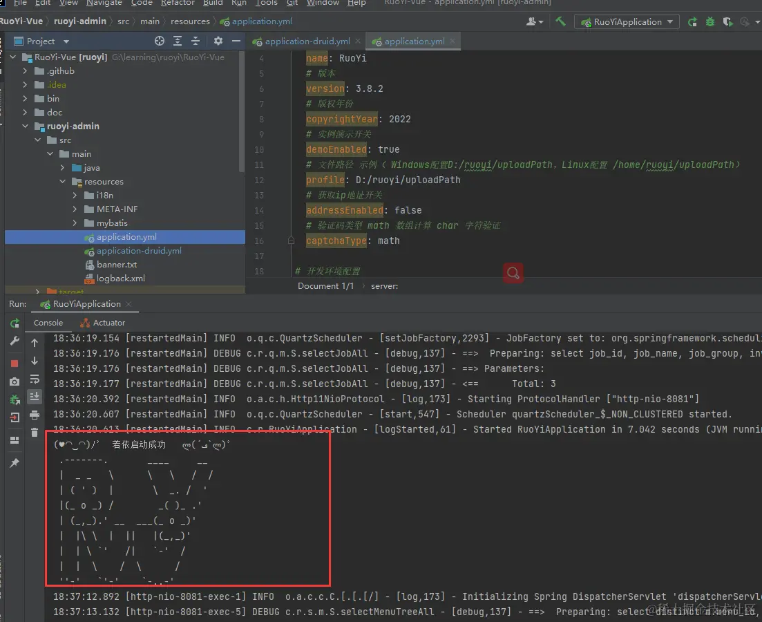This screenshot has height=622, width=762.
Task: Collapse the ruoyi-admin module
Action: click(x=26, y=126)
